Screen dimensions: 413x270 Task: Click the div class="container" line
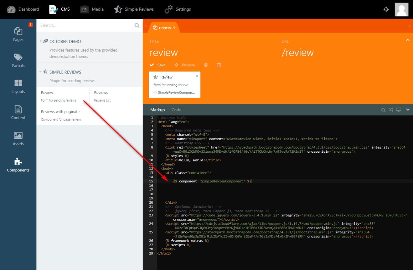point(188,173)
